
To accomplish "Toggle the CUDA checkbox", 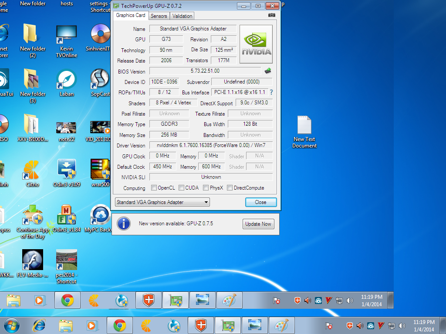I will [x=181, y=188].
